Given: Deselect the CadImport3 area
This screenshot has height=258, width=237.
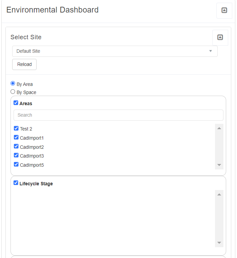Looking at the screenshot, I should 16,155.
